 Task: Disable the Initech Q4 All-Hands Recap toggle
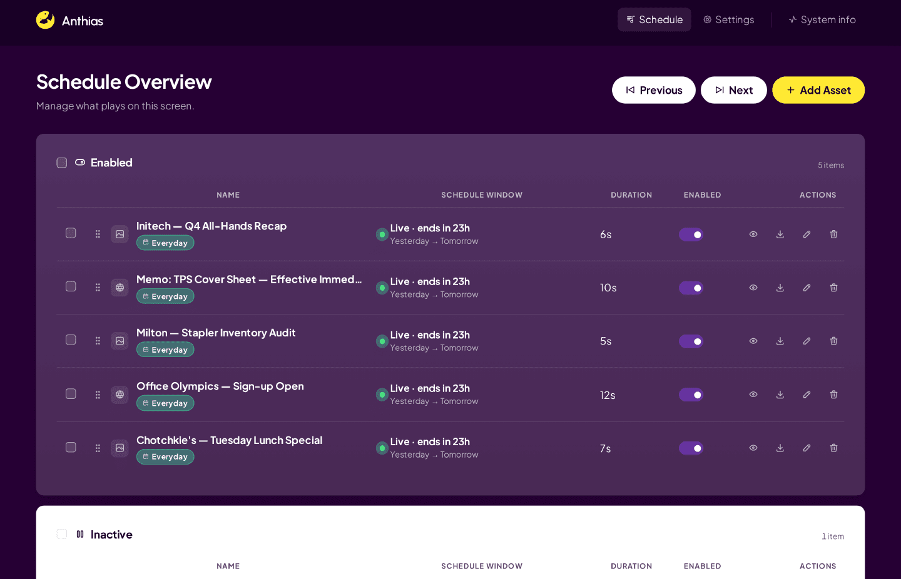[x=691, y=234]
